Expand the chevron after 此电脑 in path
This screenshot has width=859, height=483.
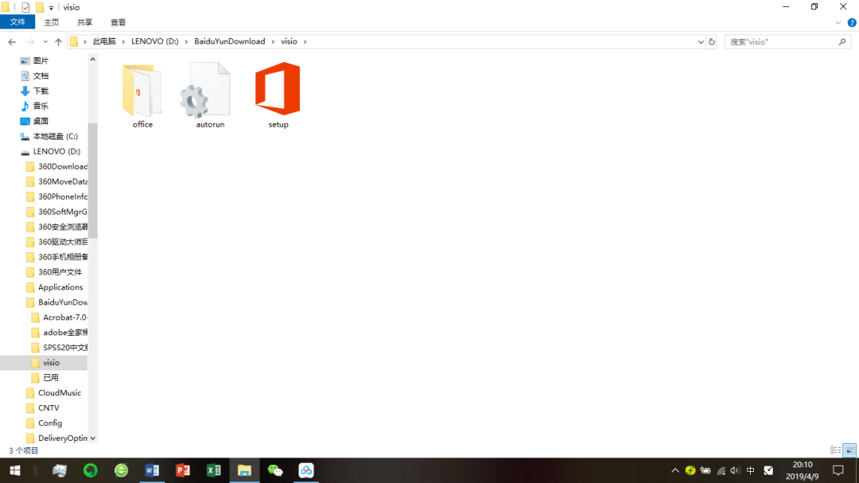[x=123, y=41]
